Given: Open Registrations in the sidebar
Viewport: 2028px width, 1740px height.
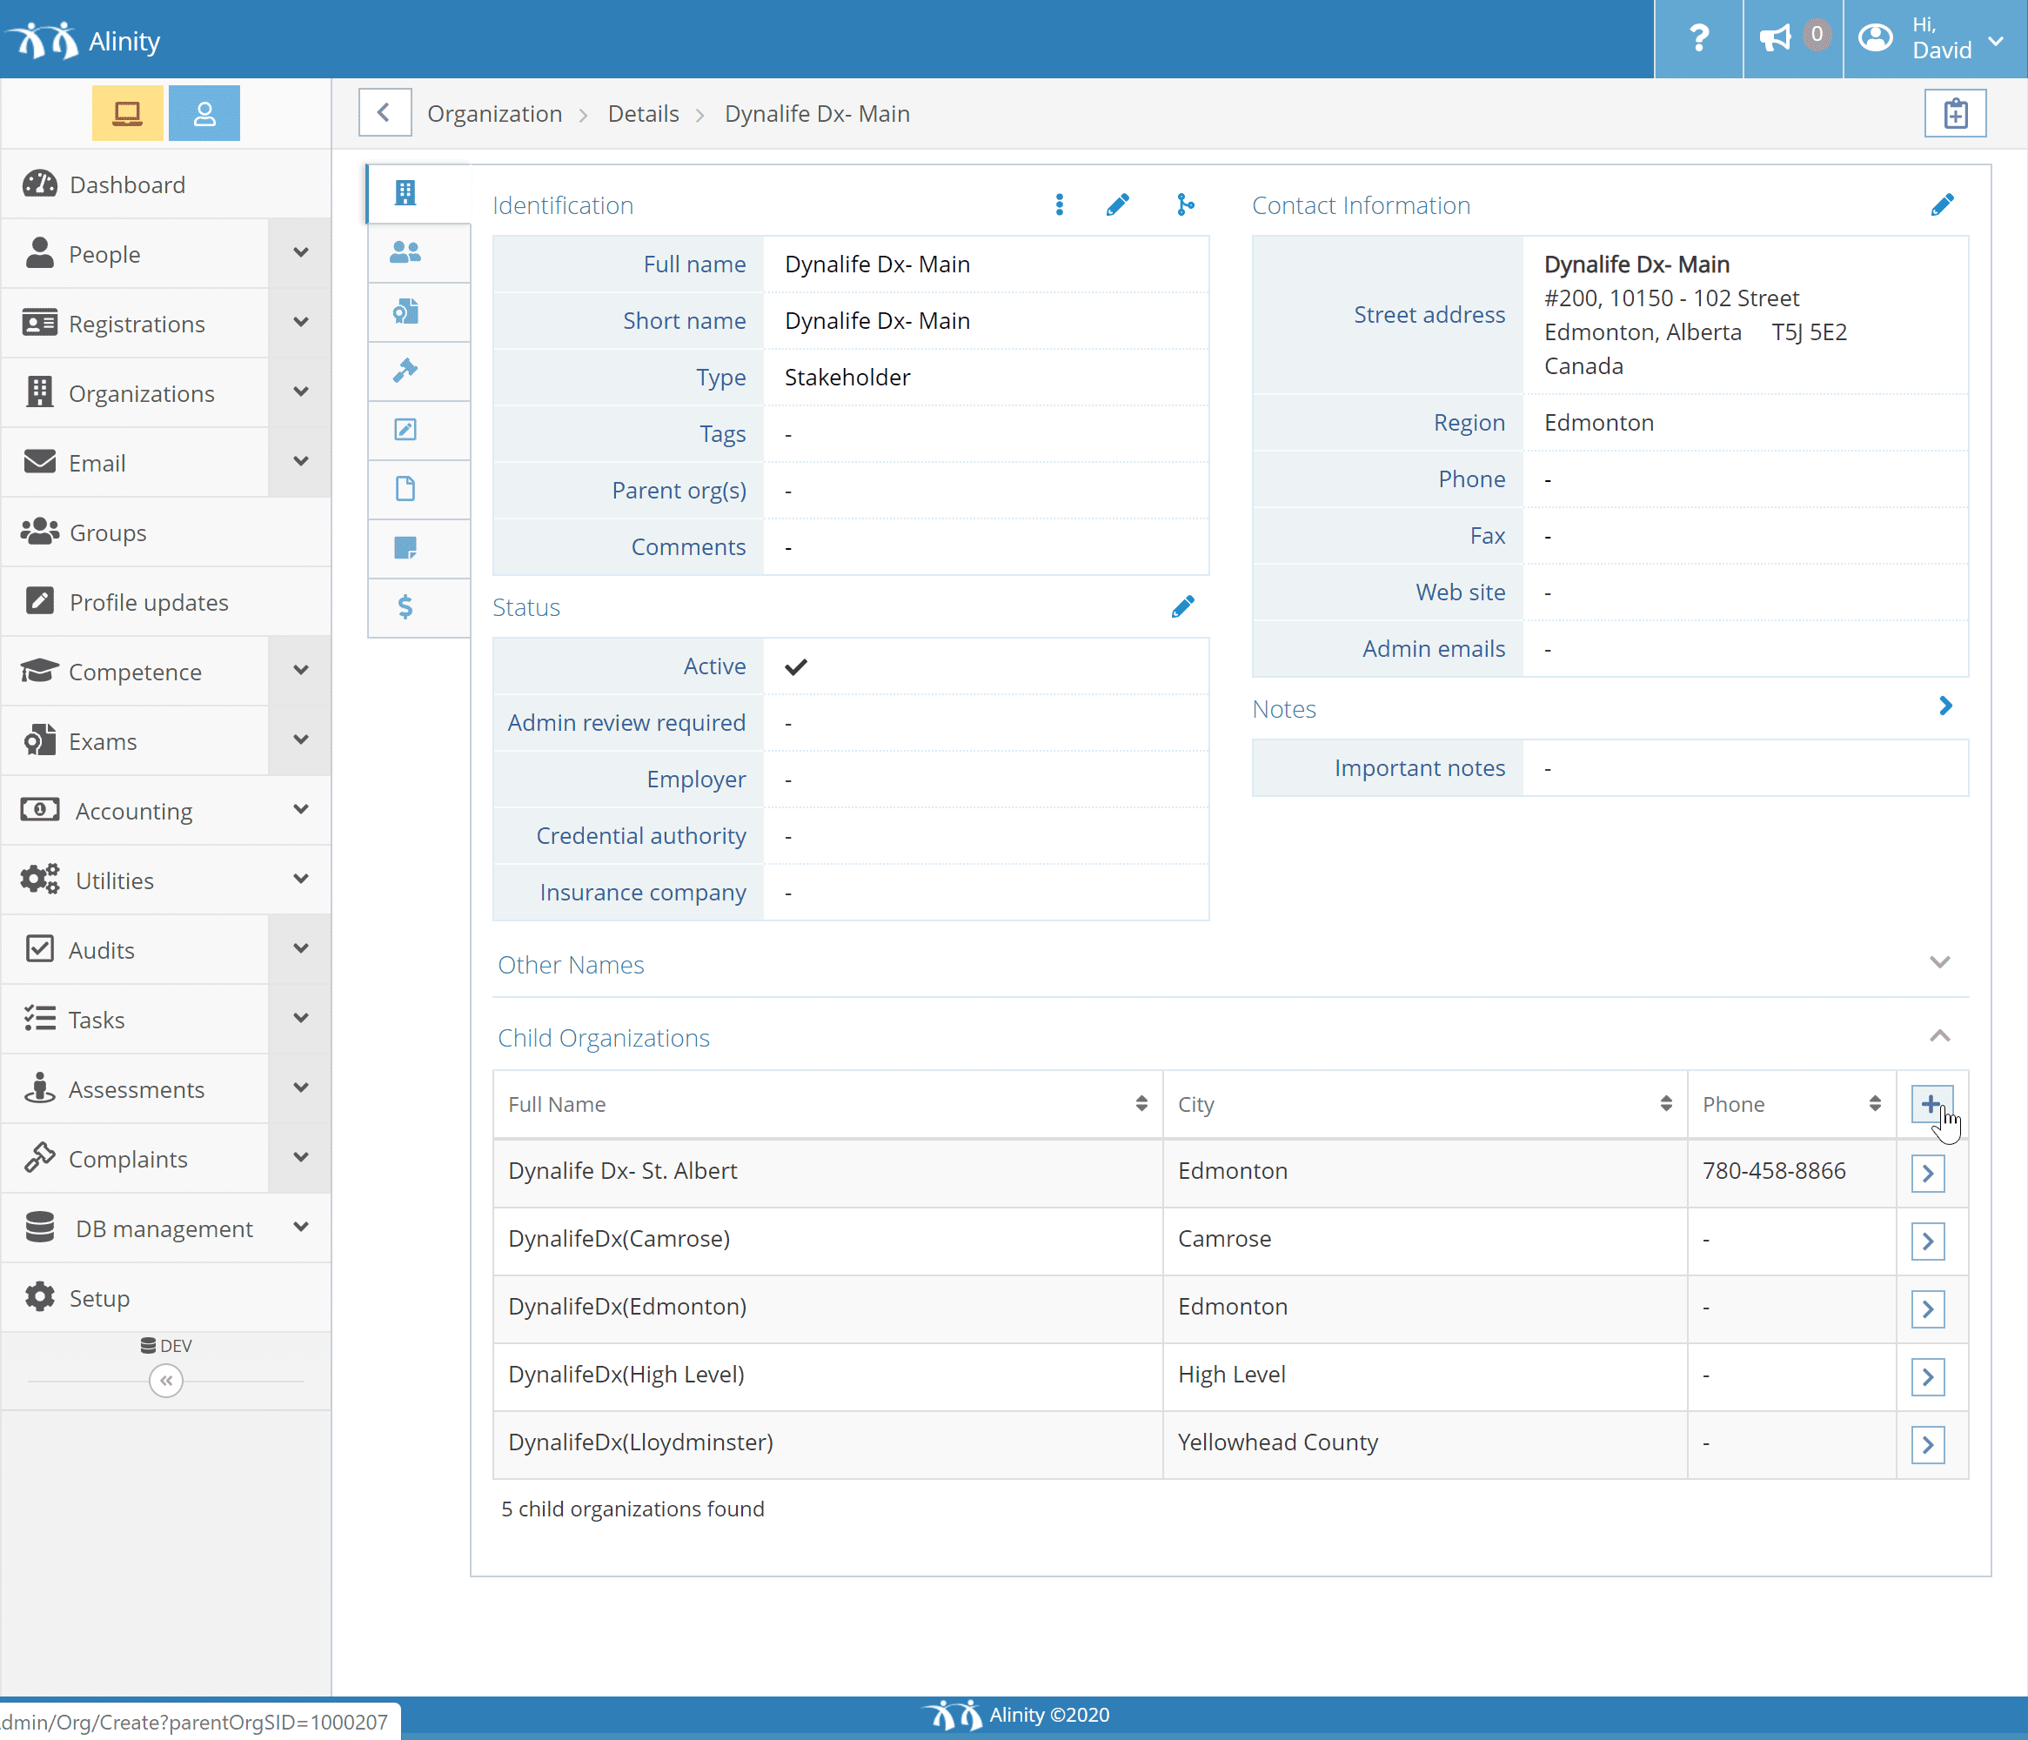Looking at the screenshot, I should (x=135, y=324).
